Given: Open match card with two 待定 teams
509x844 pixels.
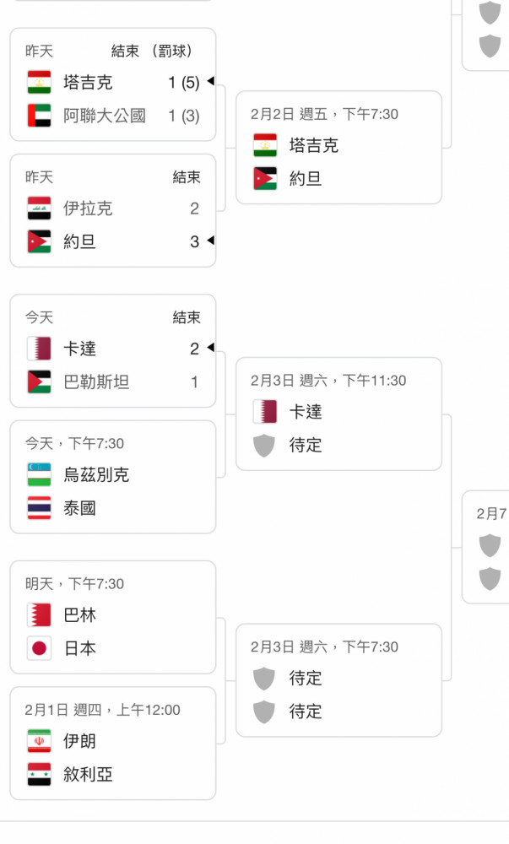Looking at the screenshot, I should [x=339, y=680].
